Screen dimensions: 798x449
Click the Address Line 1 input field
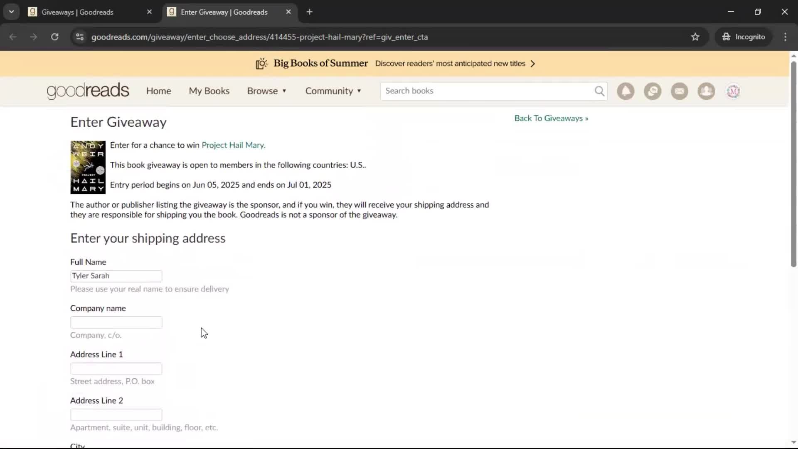point(116,368)
